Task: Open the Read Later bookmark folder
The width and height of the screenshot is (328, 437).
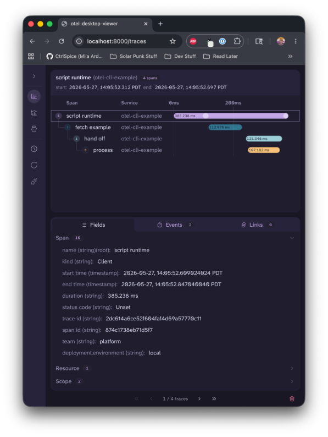Action: tap(221, 56)
